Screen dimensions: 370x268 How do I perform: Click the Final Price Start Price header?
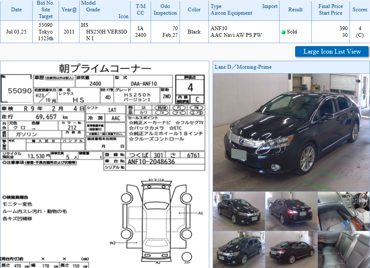[x=331, y=10]
